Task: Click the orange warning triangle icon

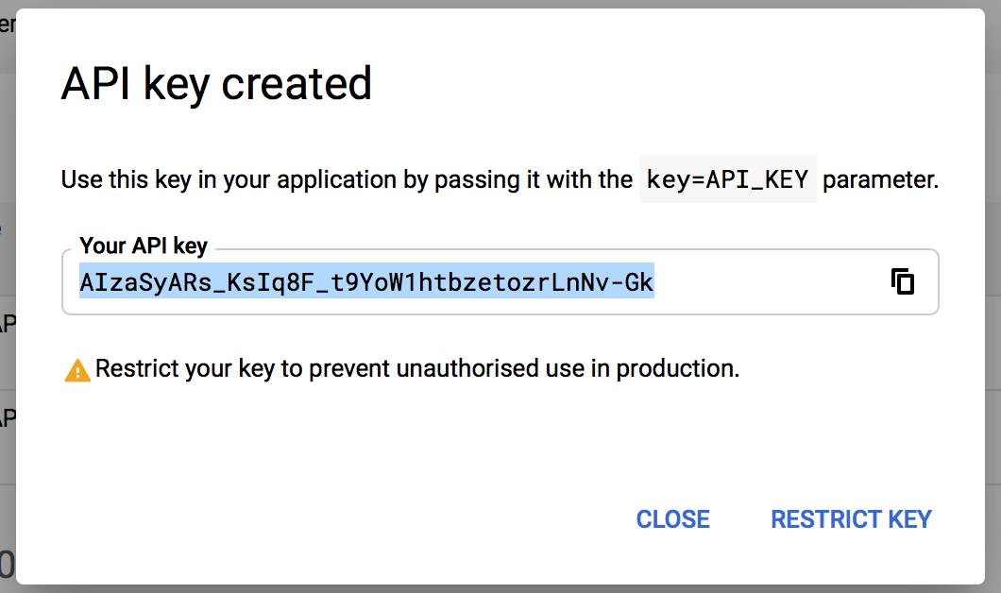Action: coord(77,370)
